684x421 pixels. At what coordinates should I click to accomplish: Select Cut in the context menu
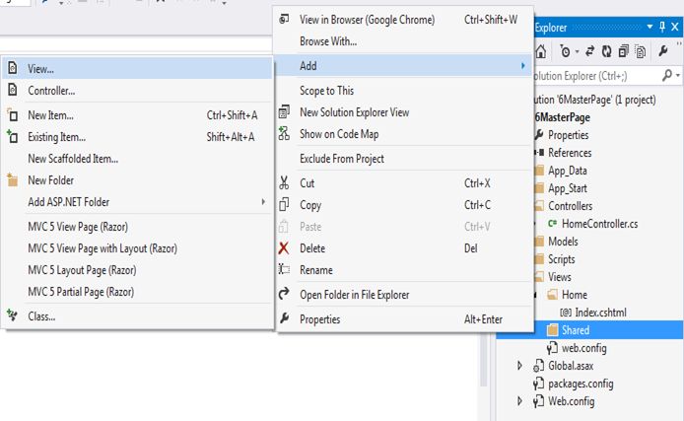click(404, 182)
